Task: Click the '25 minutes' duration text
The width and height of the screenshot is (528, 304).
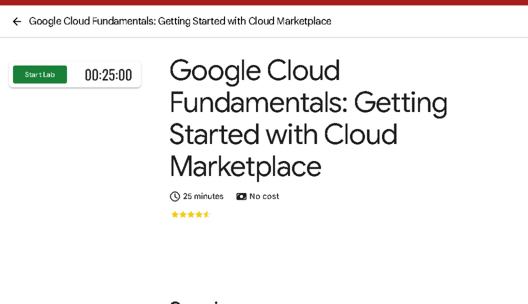Action: coord(203,196)
